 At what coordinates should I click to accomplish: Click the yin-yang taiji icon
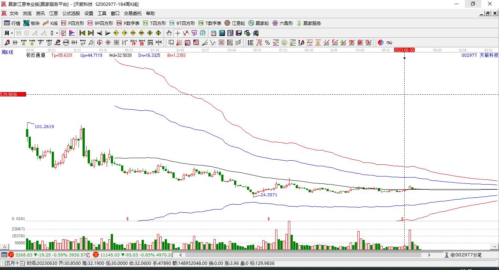pos(380,43)
